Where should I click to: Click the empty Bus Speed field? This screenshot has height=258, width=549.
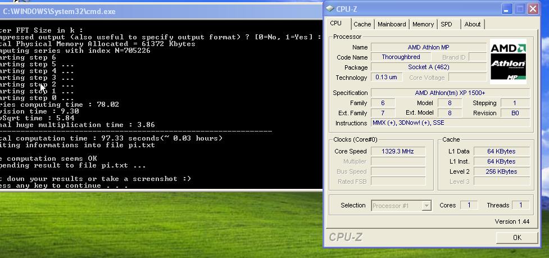pyautogui.click(x=398, y=171)
